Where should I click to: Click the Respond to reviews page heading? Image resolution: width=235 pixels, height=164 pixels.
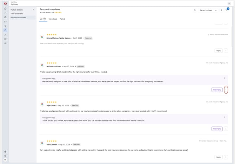50,9
